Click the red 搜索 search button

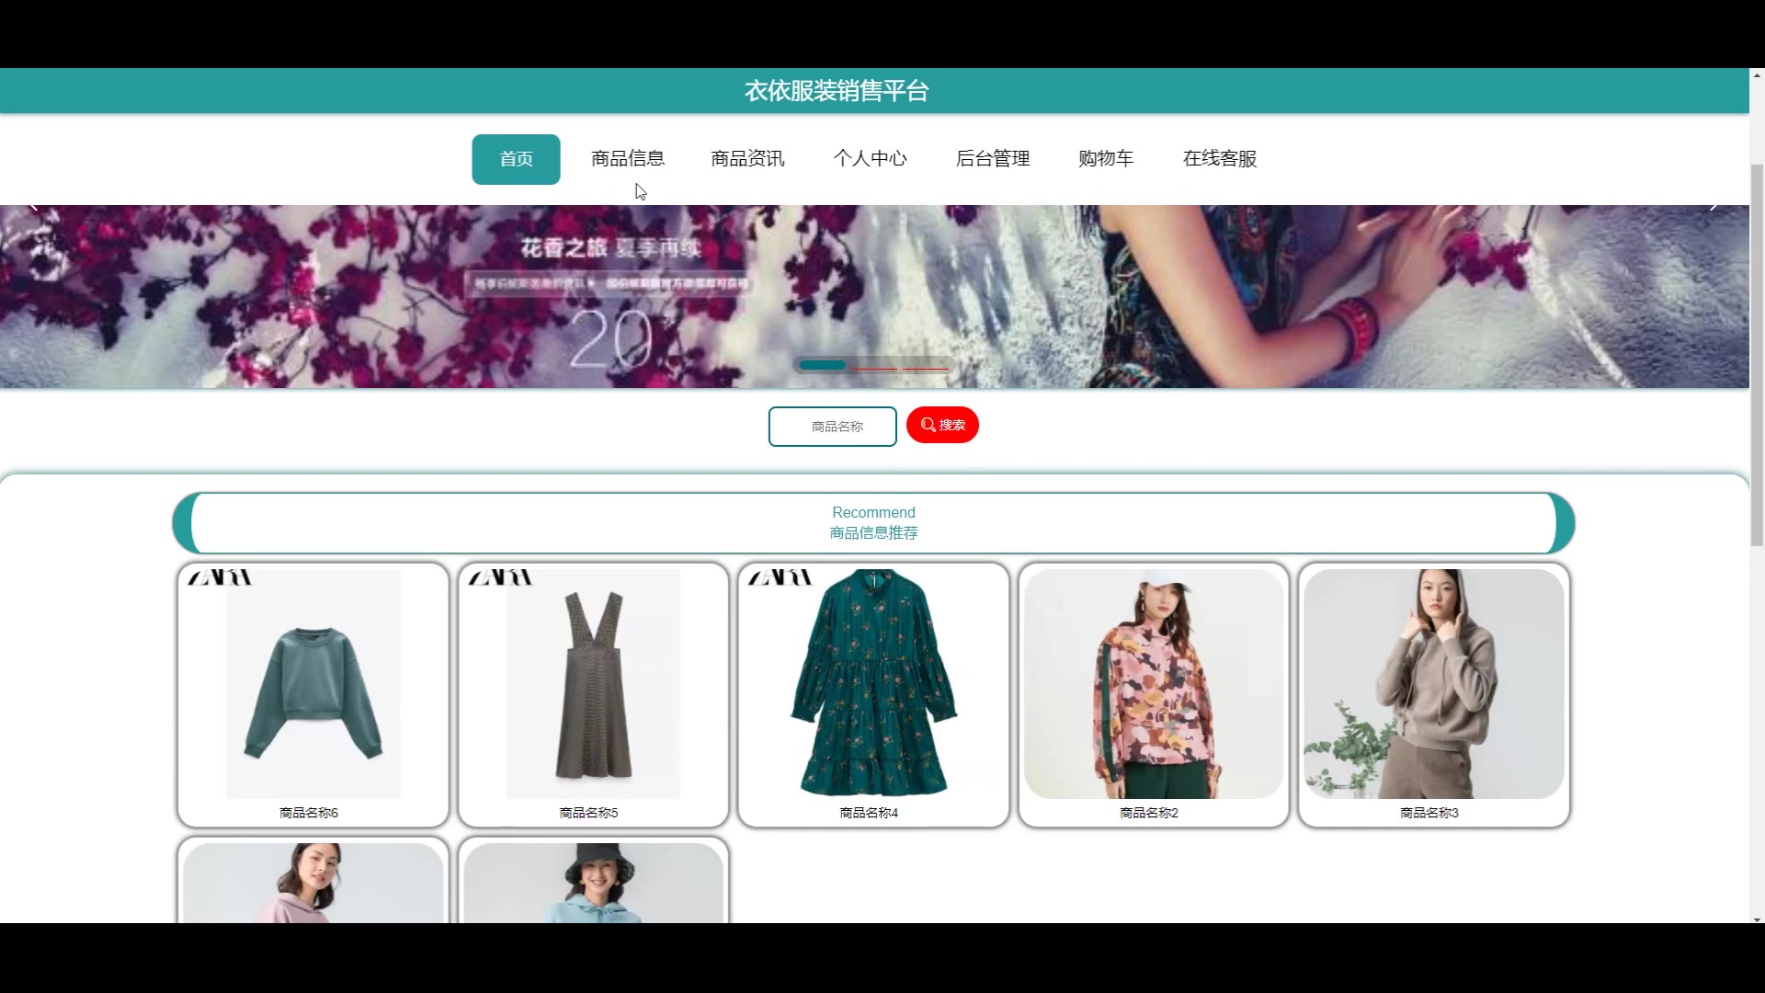(x=942, y=425)
